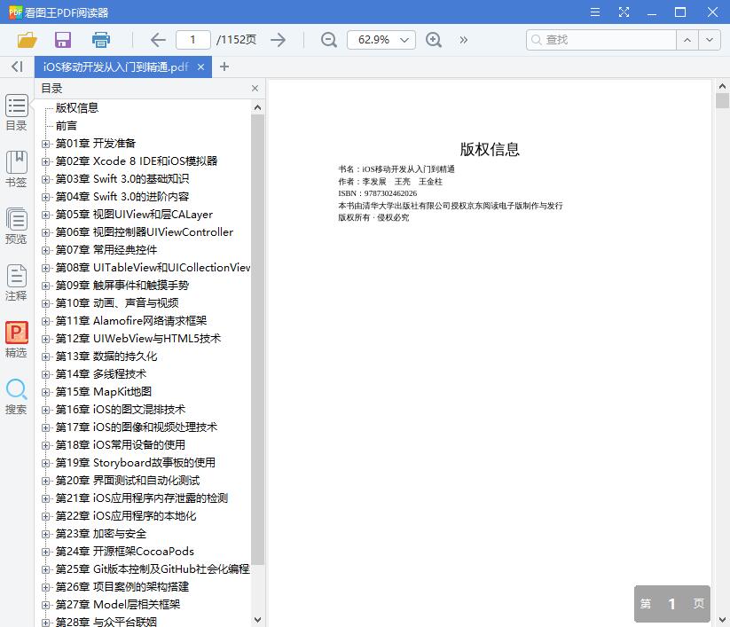The width and height of the screenshot is (730, 627).
Task: Open 第12章 UIWebView与HTML5技术
Action: pos(138,339)
